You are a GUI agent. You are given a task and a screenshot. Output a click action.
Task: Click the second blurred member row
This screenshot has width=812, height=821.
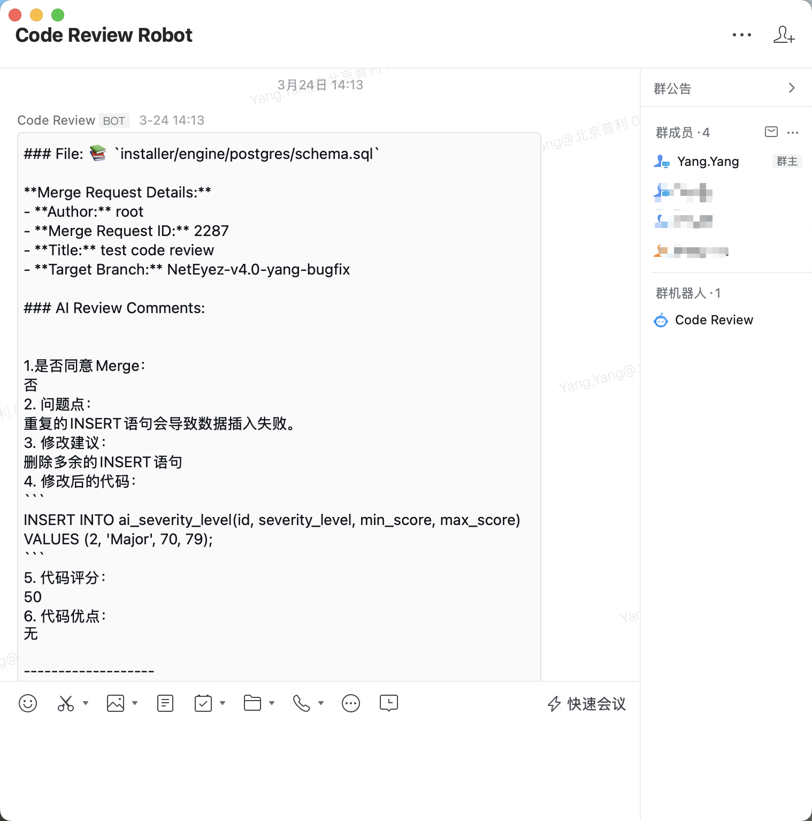pos(683,192)
